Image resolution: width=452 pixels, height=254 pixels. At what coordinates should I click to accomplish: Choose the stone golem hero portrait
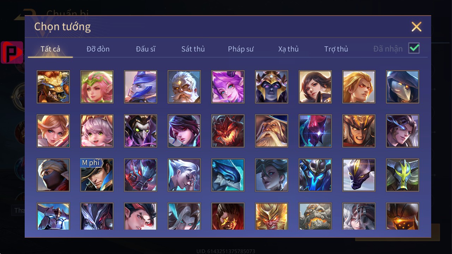315,216
